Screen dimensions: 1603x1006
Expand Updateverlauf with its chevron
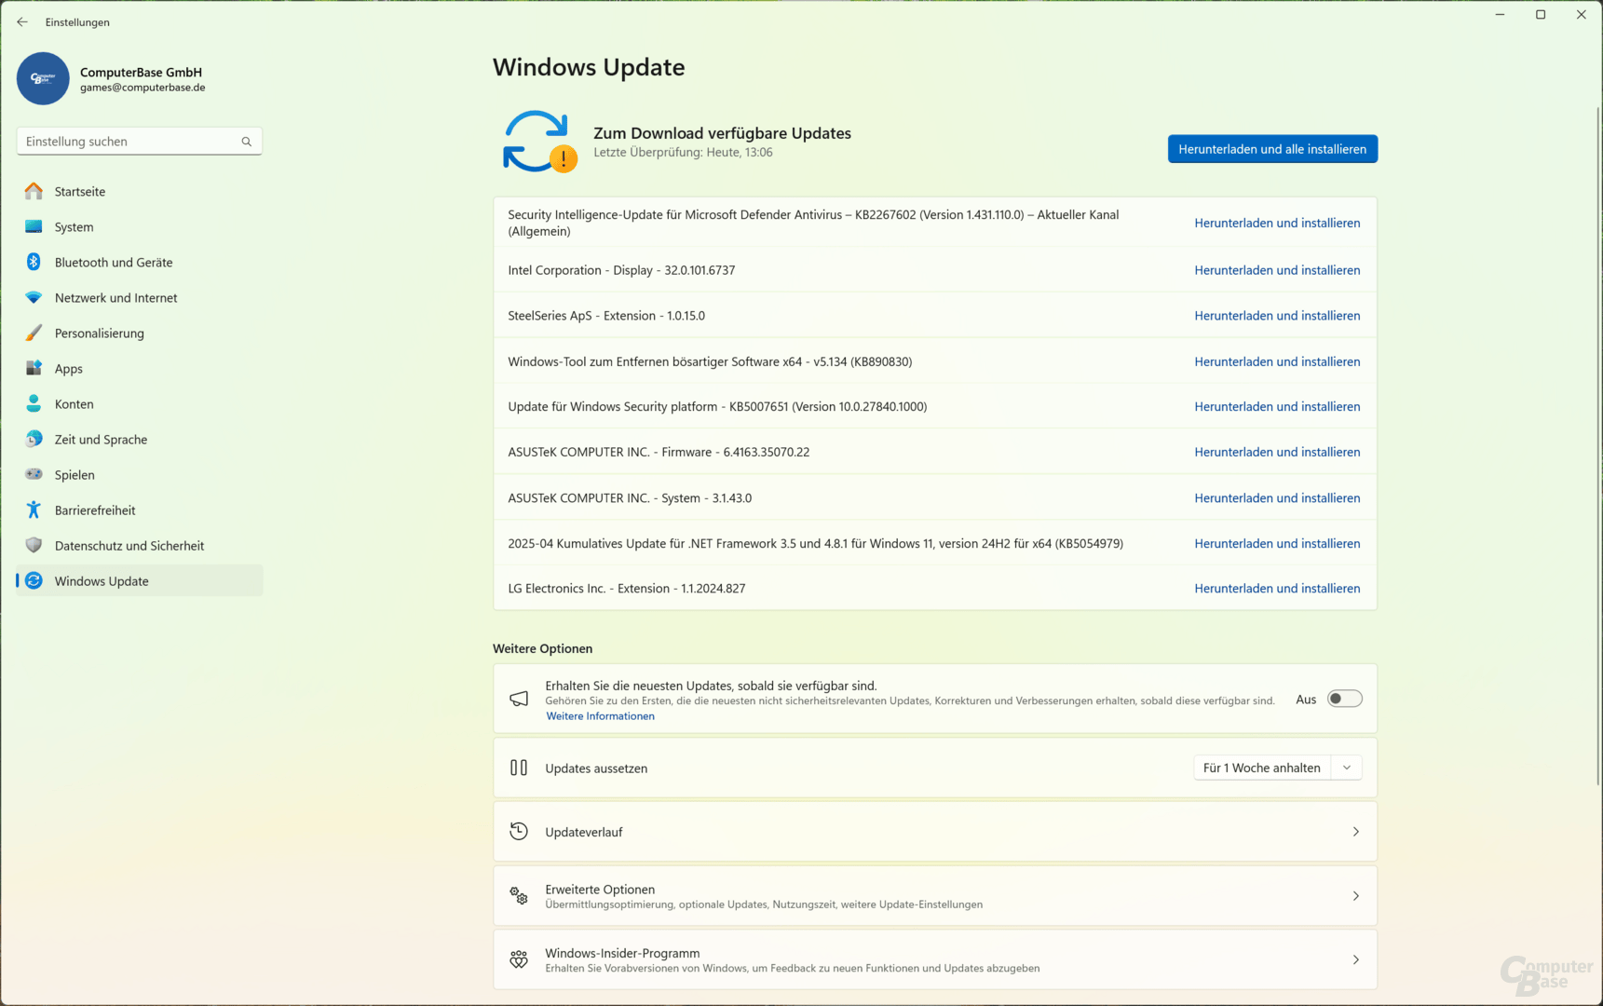[1356, 832]
